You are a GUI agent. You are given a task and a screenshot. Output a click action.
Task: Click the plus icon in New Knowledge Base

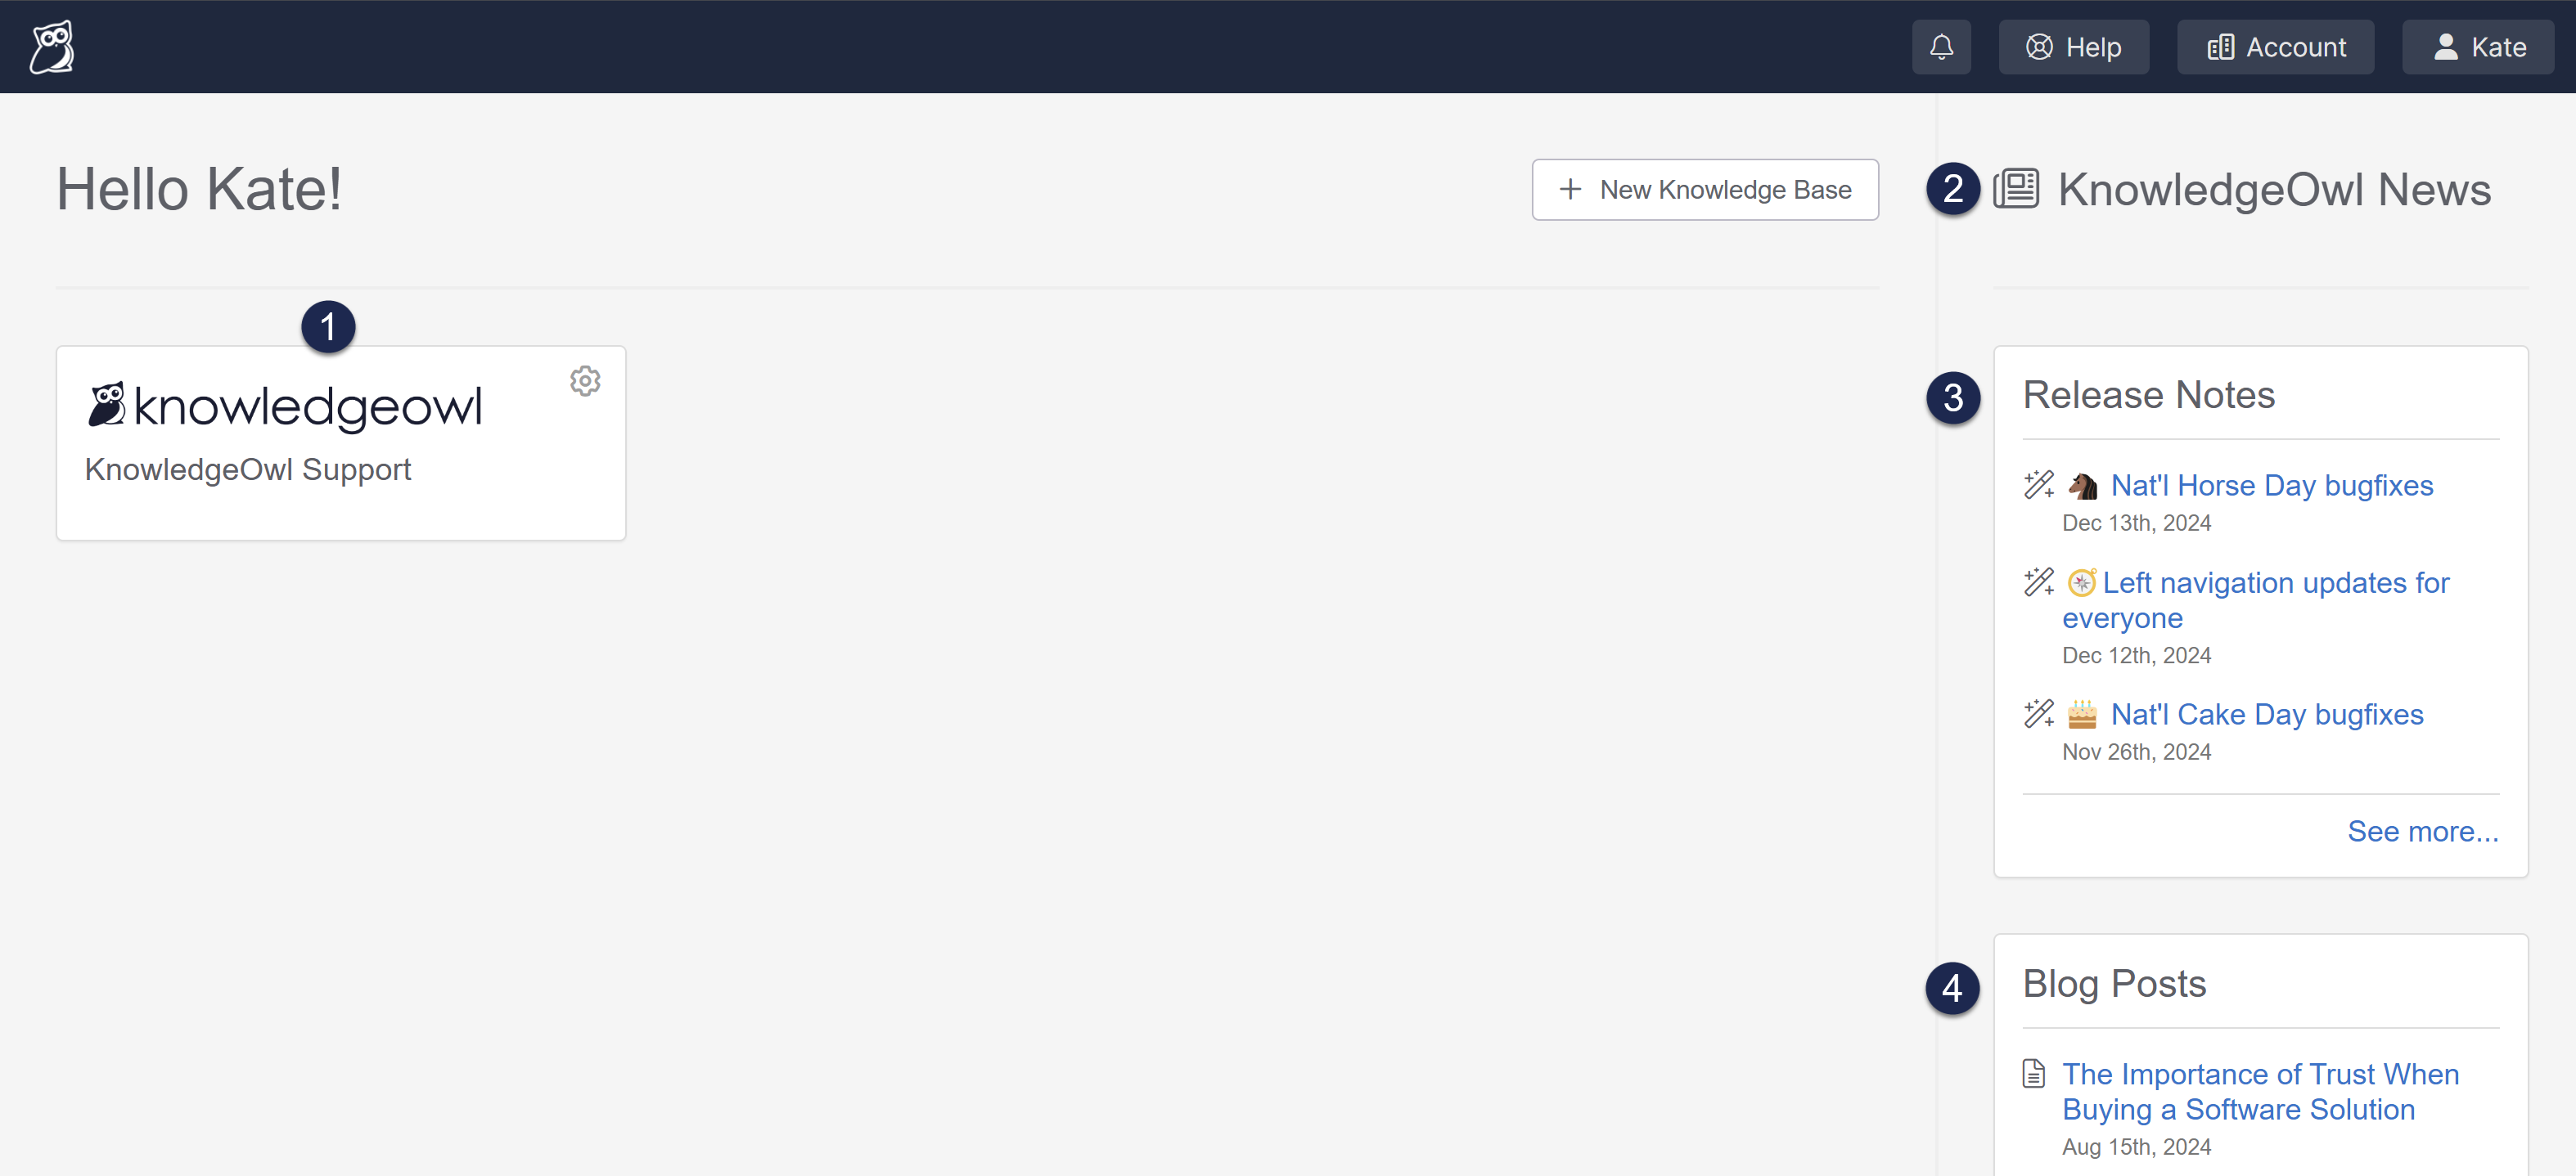(x=1570, y=190)
